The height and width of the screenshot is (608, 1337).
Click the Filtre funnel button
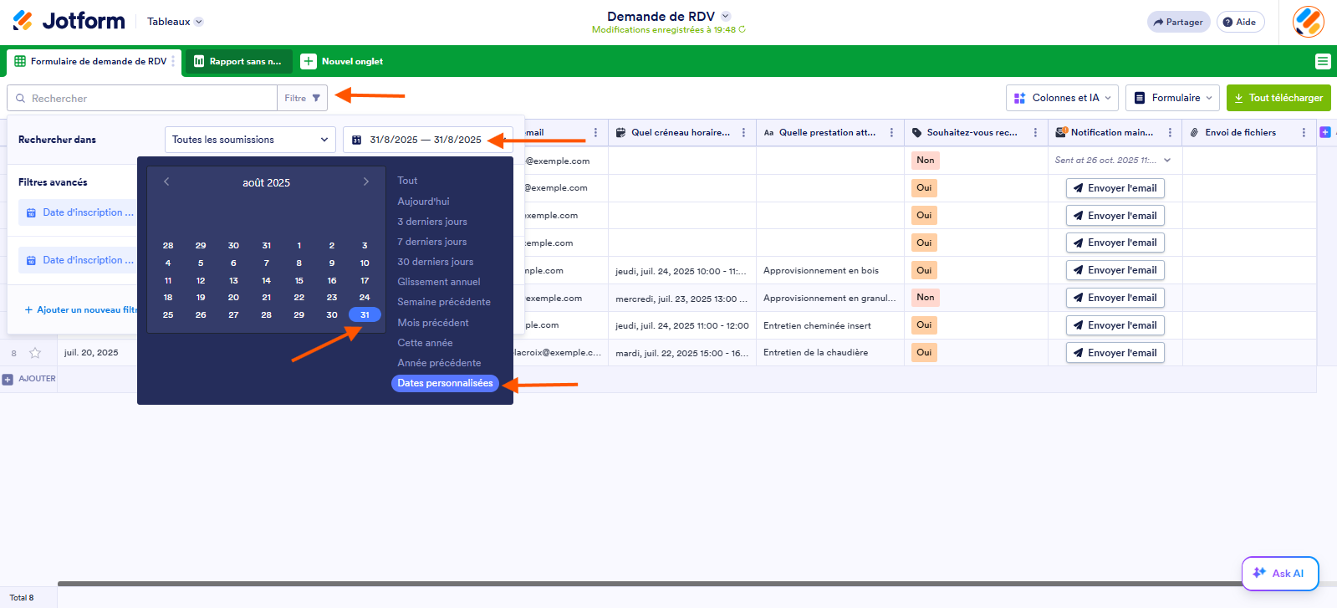[x=302, y=98]
